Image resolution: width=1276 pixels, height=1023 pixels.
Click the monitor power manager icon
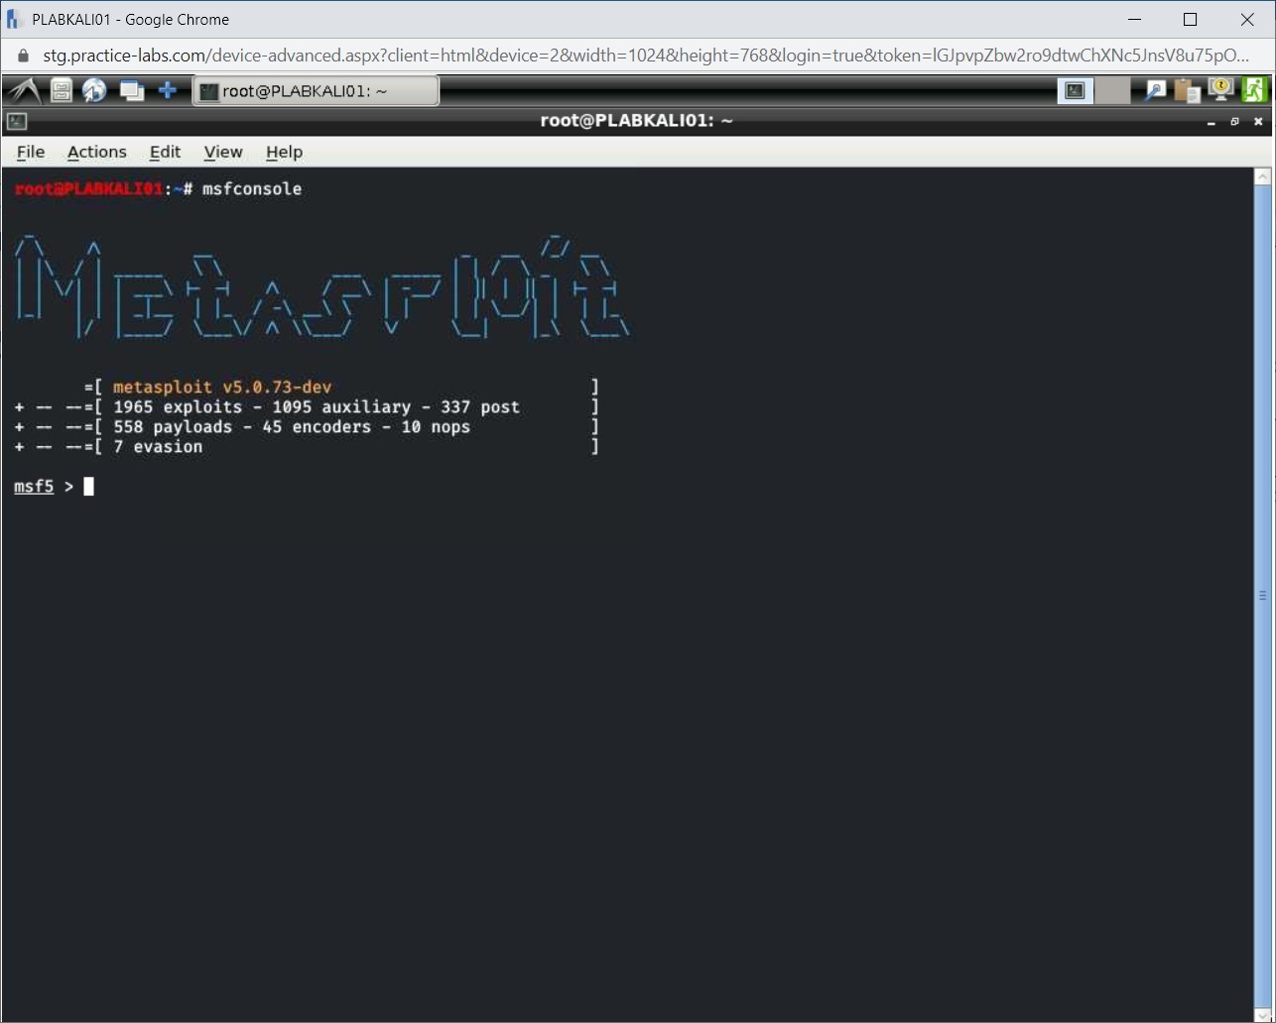coord(1220,90)
